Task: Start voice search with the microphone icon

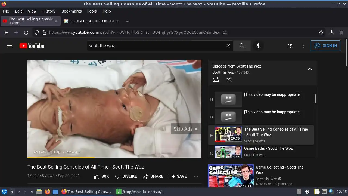Action: pos(258,46)
